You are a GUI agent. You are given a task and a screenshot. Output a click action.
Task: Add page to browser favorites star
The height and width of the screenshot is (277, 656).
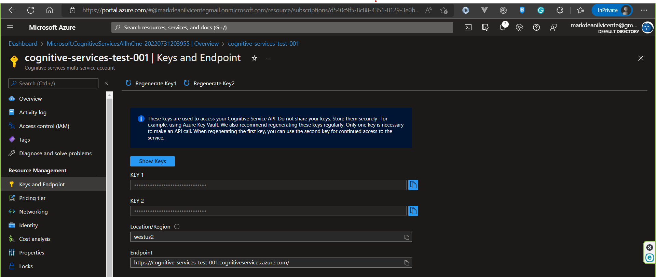tap(444, 10)
